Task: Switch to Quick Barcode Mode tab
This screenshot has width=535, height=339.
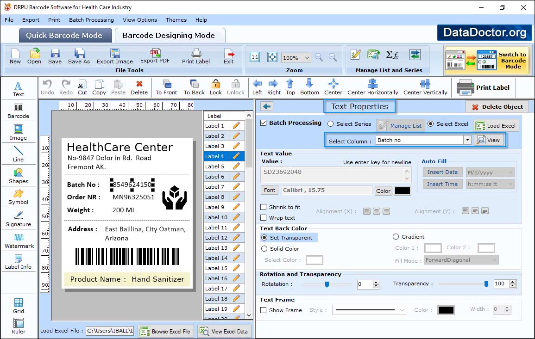Action: 65,36
